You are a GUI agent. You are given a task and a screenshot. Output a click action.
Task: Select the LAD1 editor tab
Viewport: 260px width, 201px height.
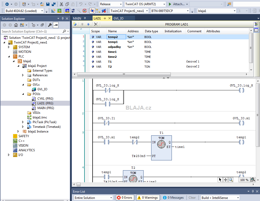coord(97,18)
